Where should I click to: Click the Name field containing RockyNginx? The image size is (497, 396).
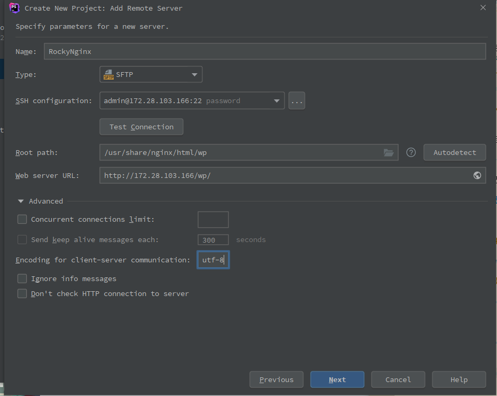[x=265, y=51]
